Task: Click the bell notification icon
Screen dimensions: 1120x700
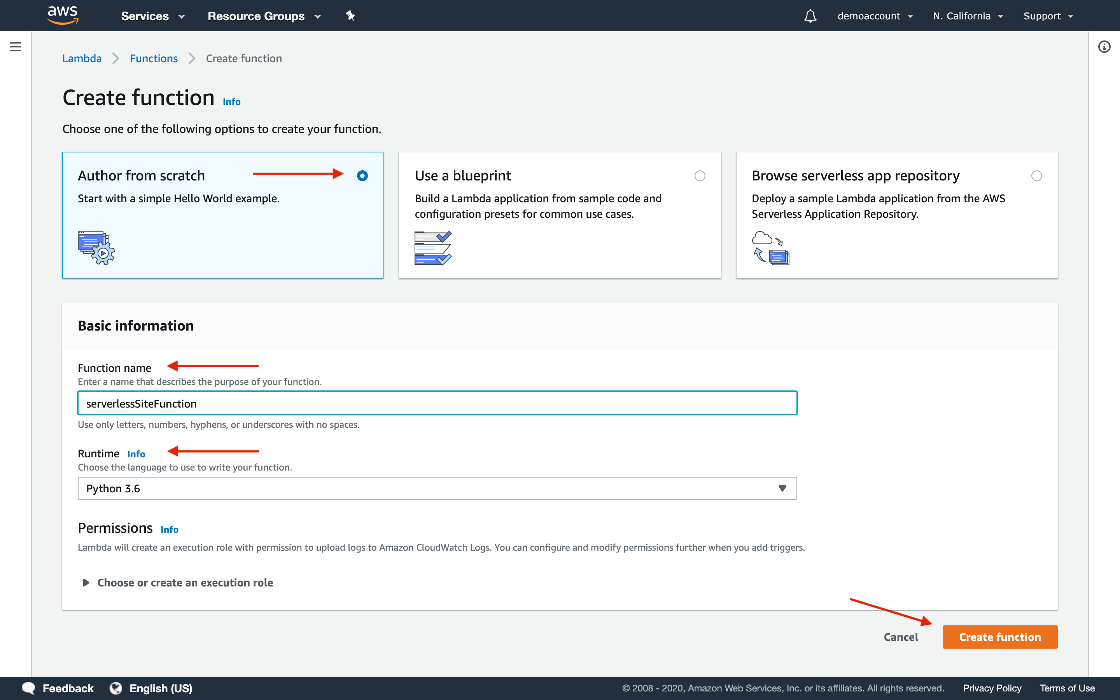Action: pyautogui.click(x=810, y=15)
